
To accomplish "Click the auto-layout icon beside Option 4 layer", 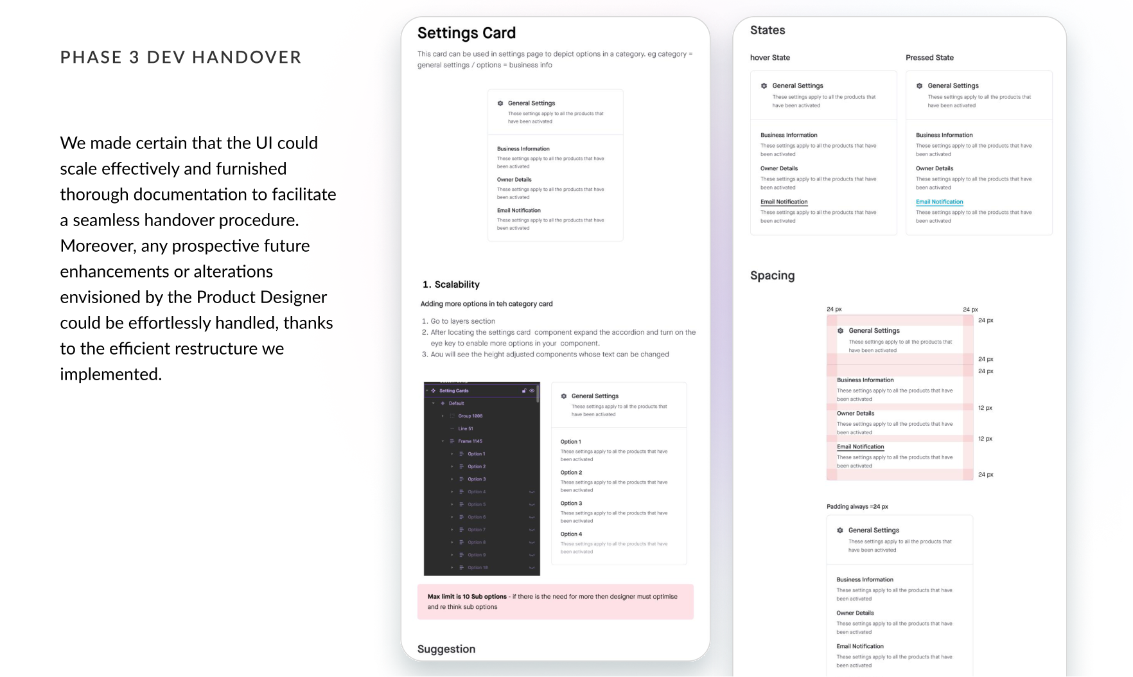I will 461,492.
